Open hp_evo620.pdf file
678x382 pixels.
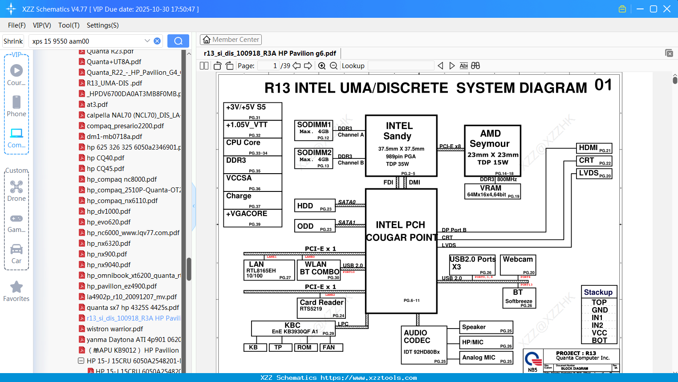[109, 222]
